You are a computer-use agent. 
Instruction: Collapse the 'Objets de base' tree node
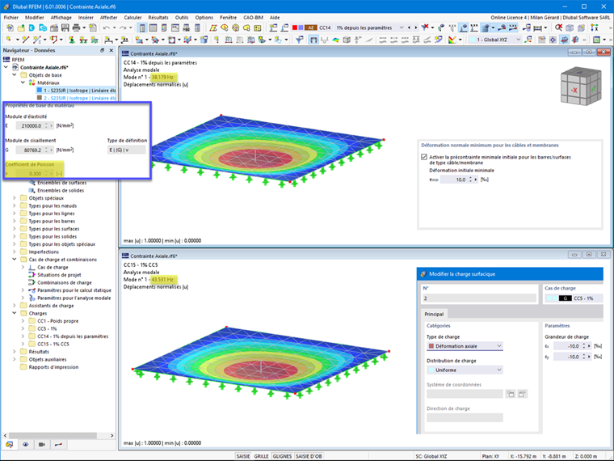coord(15,75)
